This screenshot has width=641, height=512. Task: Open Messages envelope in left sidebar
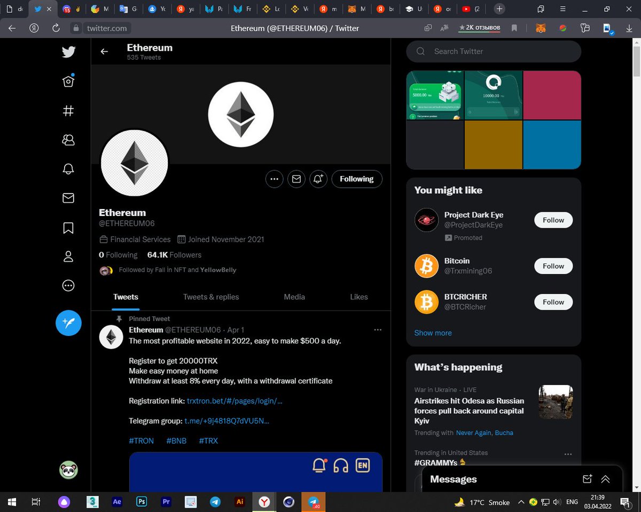click(68, 198)
